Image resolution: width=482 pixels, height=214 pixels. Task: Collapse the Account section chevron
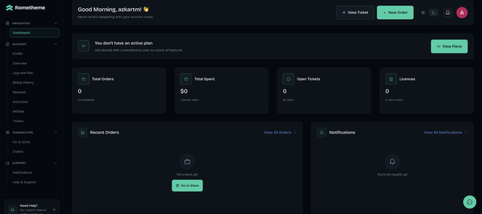(56, 44)
